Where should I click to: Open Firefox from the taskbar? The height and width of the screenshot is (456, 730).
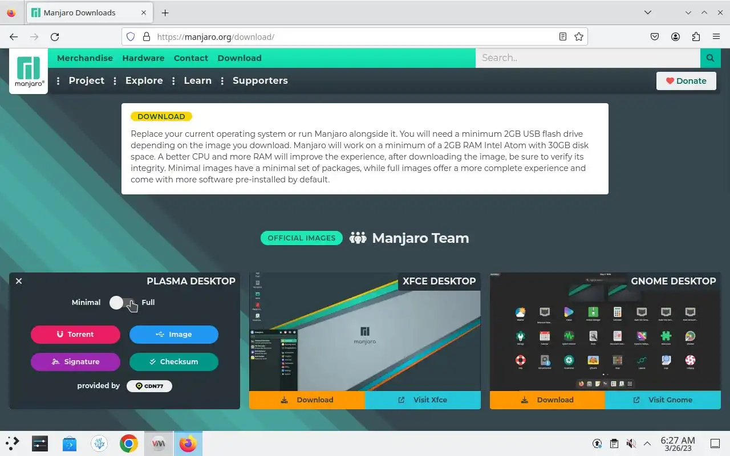188,443
